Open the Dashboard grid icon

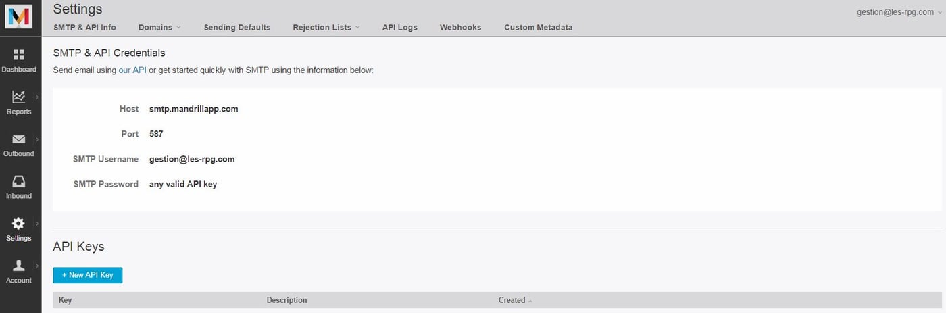pos(19,55)
